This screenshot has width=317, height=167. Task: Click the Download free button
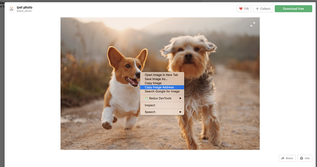click(x=293, y=9)
